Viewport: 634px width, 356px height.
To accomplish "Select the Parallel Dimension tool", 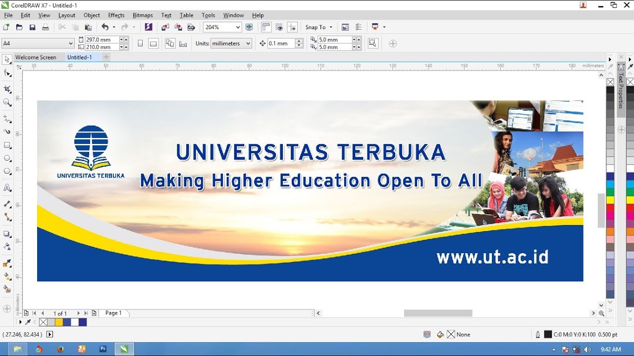I will 7,204.
